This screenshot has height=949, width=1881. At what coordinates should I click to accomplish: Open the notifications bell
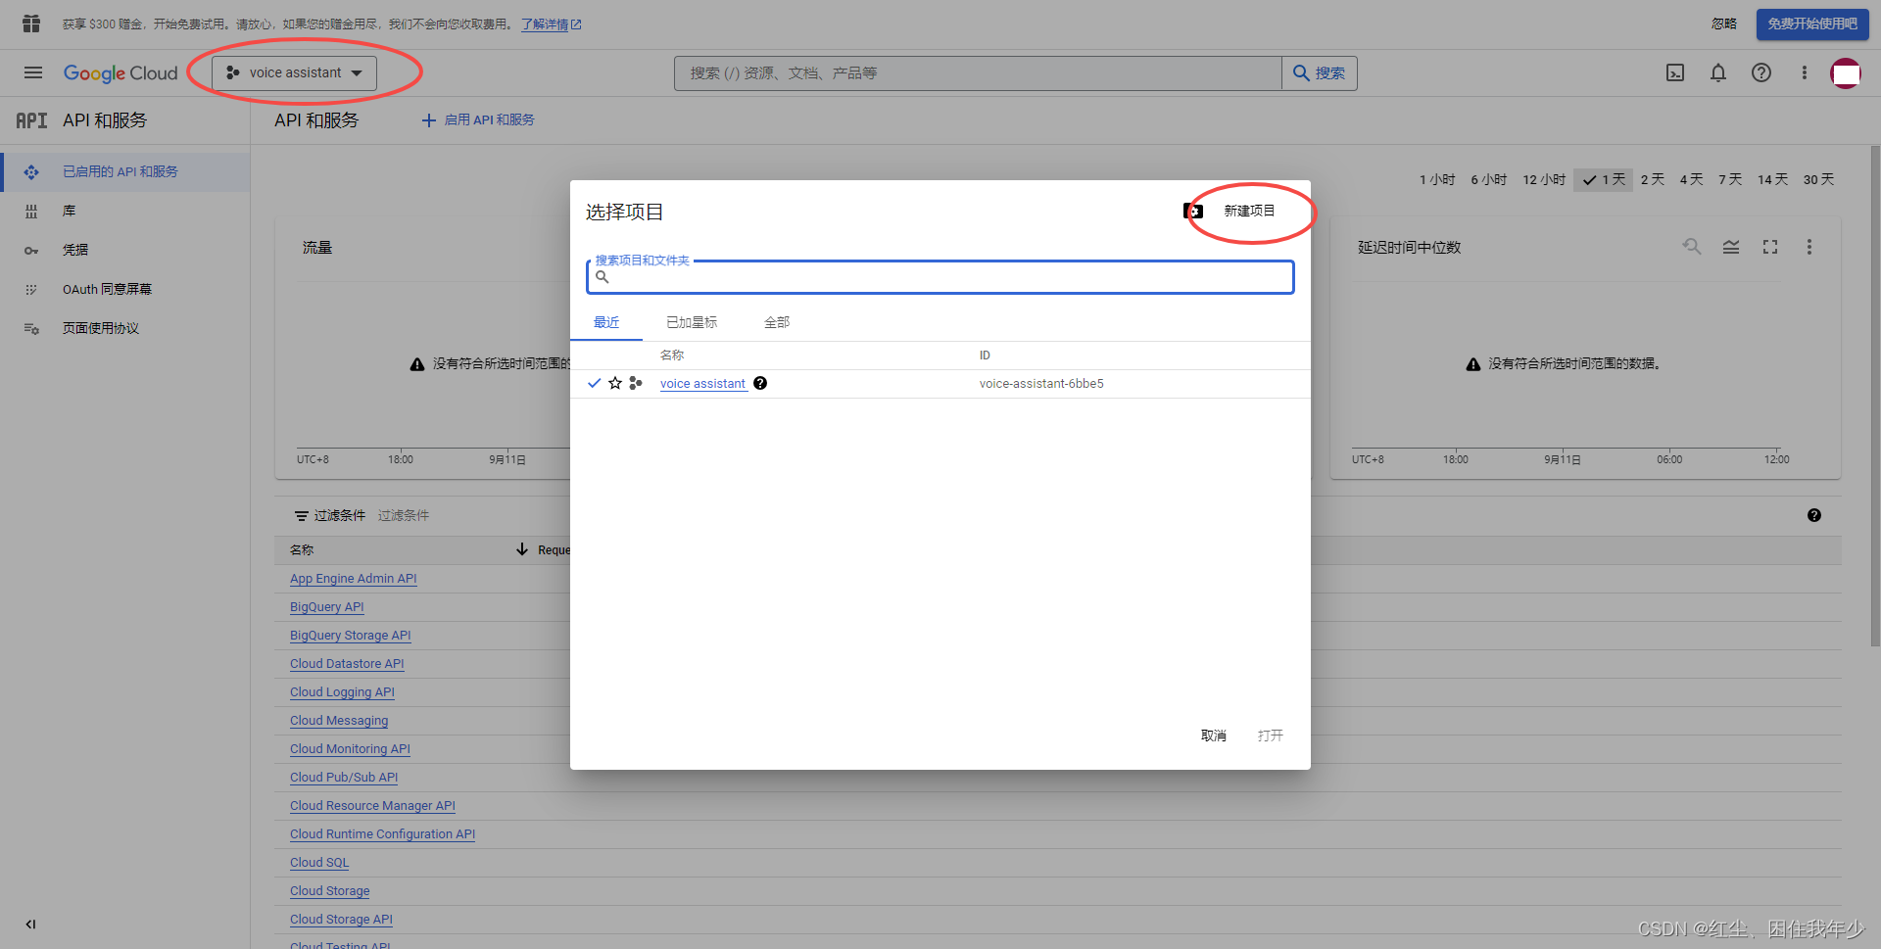(x=1718, y=72)
